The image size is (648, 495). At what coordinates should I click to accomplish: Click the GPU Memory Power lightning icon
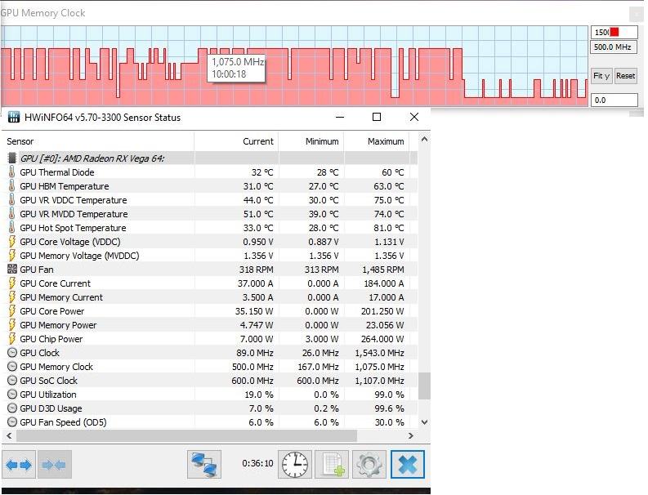pos(12,325)
